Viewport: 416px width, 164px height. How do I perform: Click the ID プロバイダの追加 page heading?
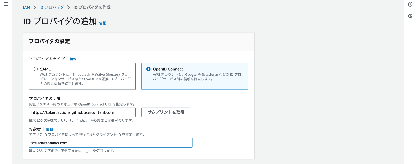pos(60,22)
